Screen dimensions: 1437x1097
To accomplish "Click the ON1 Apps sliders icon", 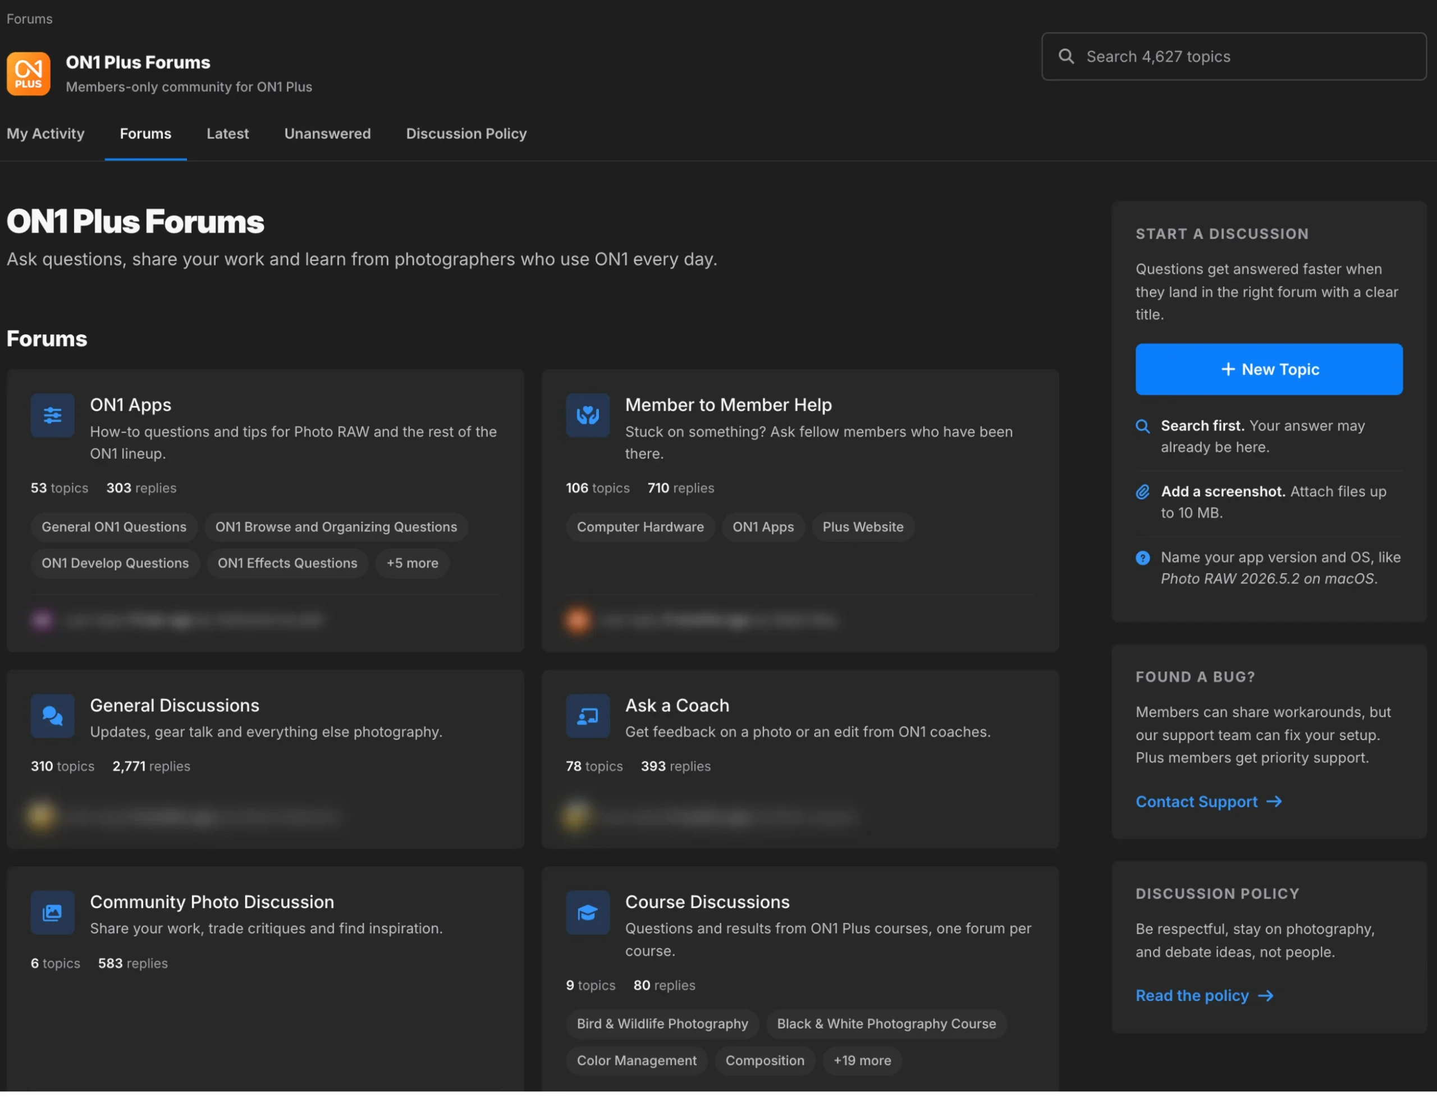I will click(x=52, y=415).
